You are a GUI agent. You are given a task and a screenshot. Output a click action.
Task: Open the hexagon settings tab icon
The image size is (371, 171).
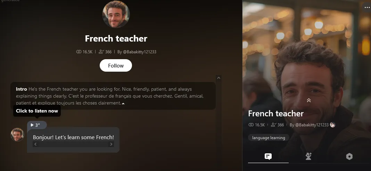(349, 156)
